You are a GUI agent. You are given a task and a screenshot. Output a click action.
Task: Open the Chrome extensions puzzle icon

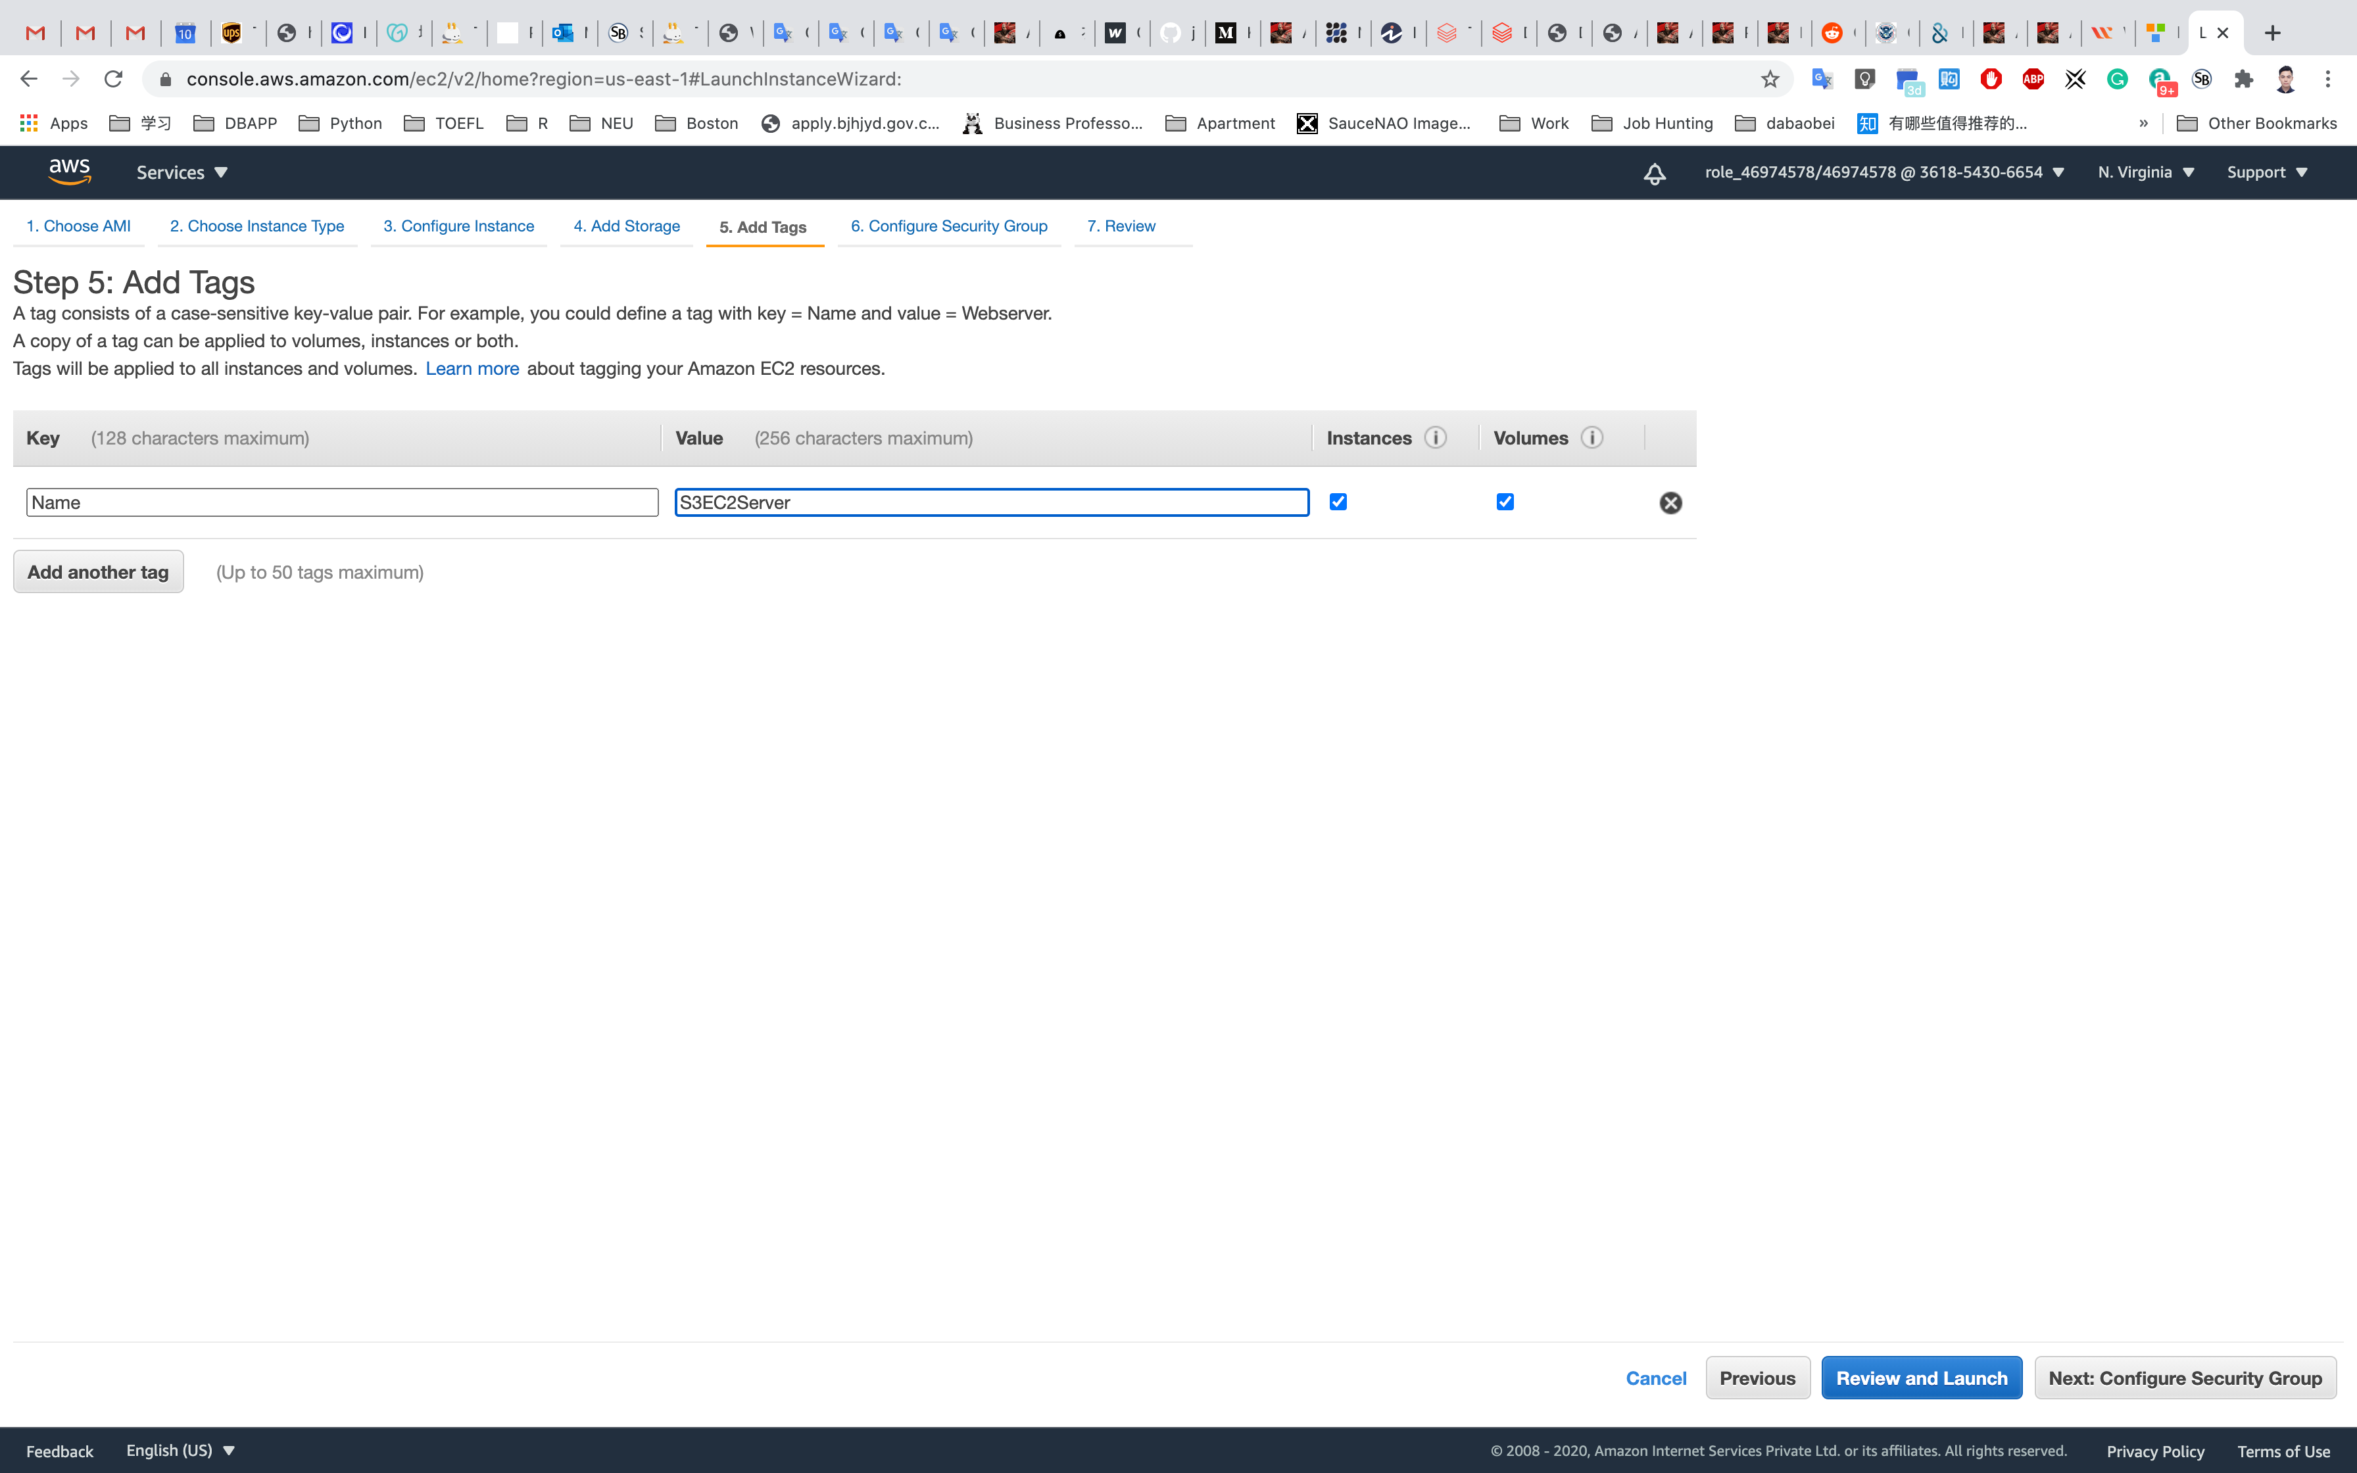(x=2244, y=79)
